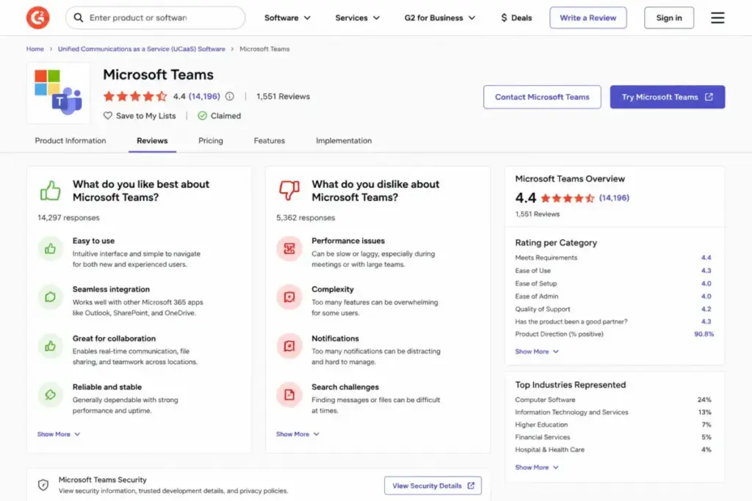The width and height of the screenshot is (752, 501).
Task: Click the Ease of Admin 4.0 score
Action: 706,296
